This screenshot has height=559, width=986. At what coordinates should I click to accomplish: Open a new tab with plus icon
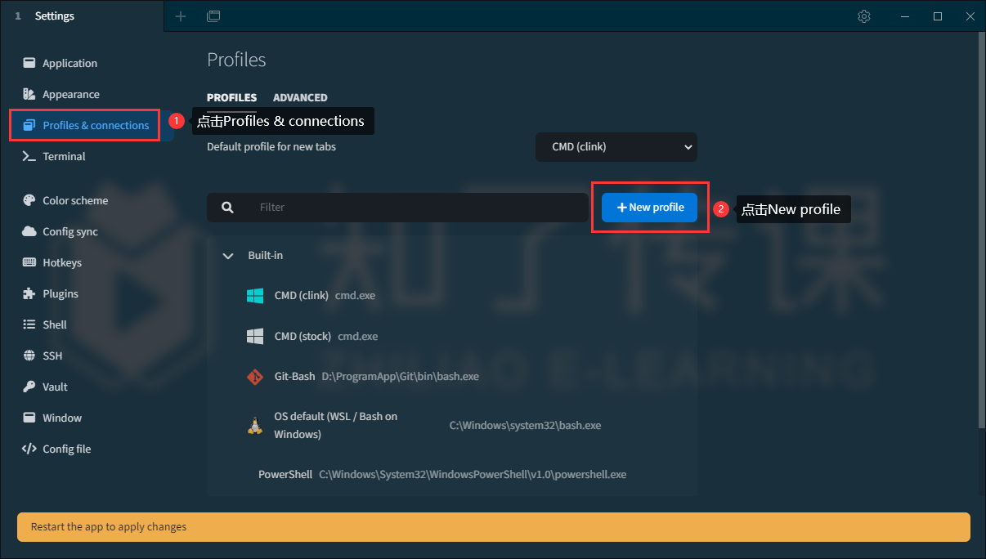pyautogui.click(x=181, y=16)
